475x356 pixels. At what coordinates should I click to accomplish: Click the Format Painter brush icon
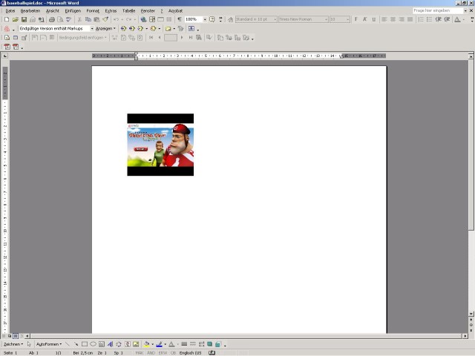[x=105, y=19]
